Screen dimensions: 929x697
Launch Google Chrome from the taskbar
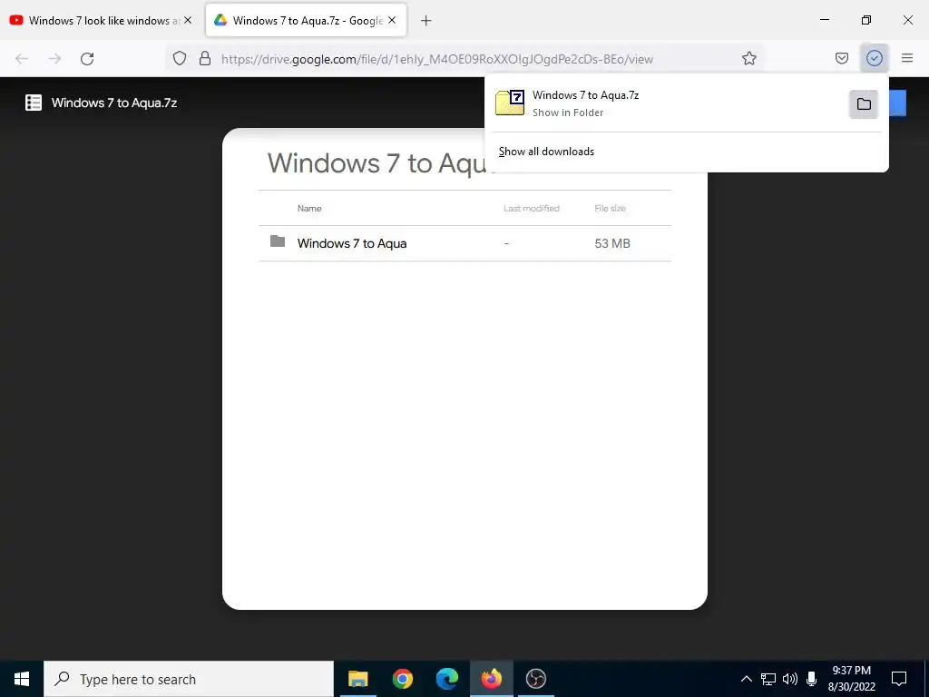click(402, 679)
